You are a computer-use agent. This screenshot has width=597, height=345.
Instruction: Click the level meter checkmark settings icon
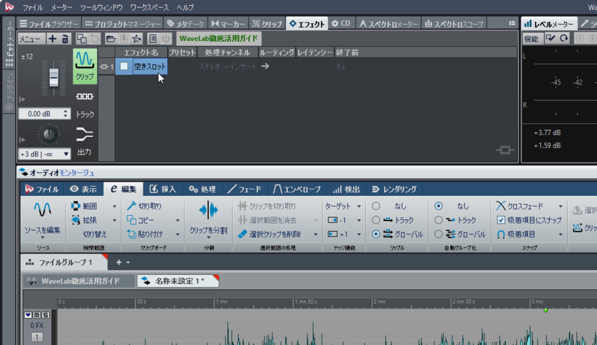[x=550, y=38]
